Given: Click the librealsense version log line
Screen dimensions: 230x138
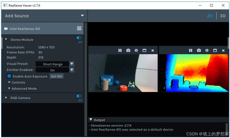Looking at the screenshot, I should pyautogui.click(x=110, y=125).
